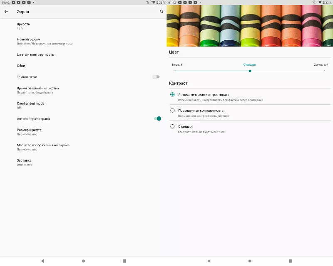Open Цвета и контрастность settings
Viewport: 333px width, 266px height.
tap(35, 54)
